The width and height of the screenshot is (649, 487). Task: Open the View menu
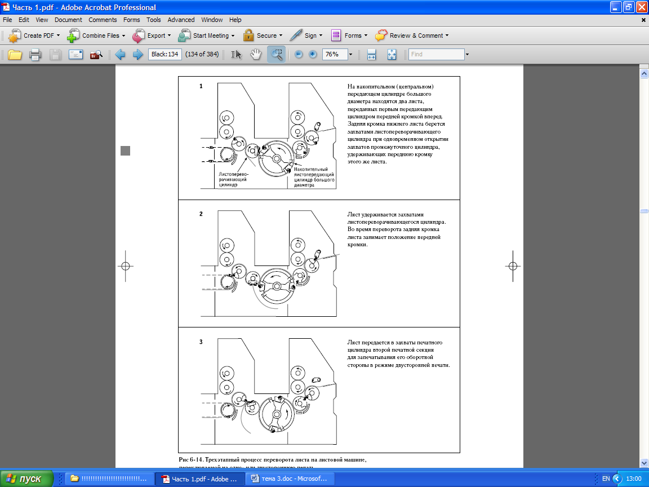[42, 20]
